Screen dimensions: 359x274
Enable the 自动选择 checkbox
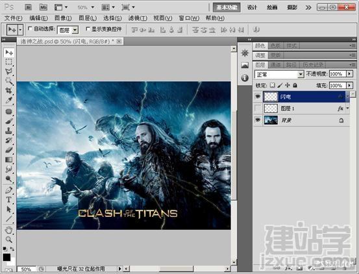pyautogui.click(x=30, y=29)
